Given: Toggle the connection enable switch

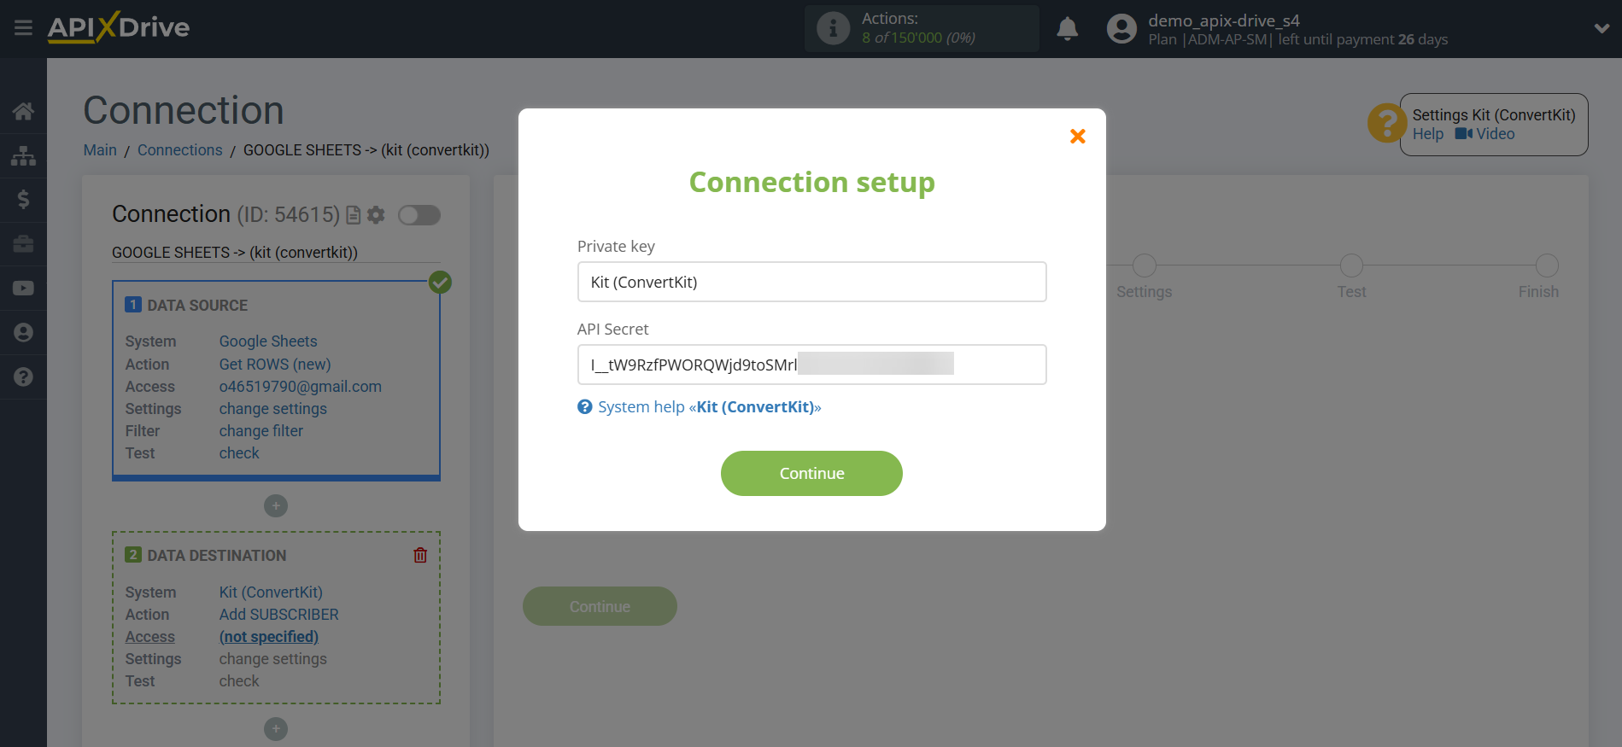Looking at the screenshot, I should 419,215.
